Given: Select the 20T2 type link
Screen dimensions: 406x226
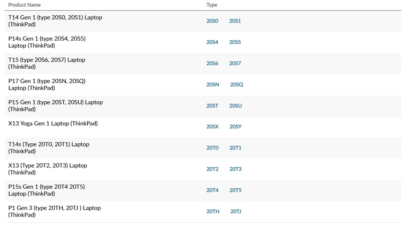Looking at the screenshot, I should (212, 169).
